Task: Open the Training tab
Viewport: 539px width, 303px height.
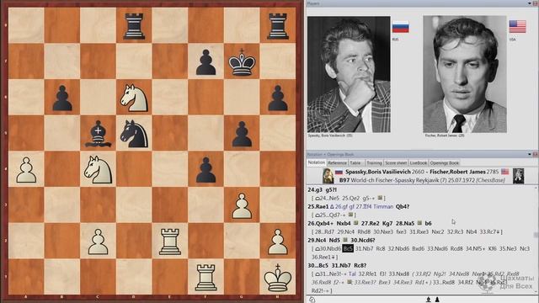Action: point(374,162)
